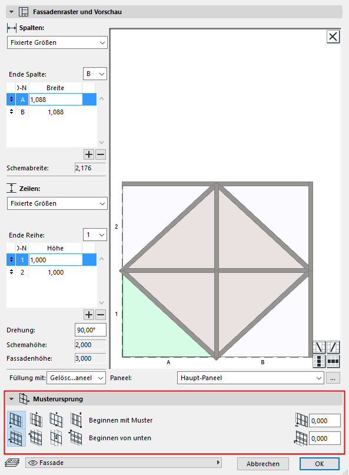This screenshot has width=349, height=475.
Task: Open the Fassade layer selector
Action: (x=124, y=463)
